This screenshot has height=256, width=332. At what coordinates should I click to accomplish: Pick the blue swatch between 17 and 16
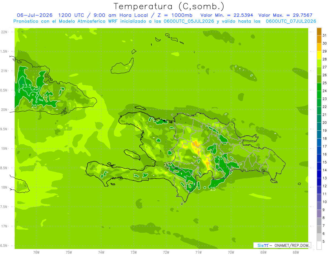pos(319,150)
